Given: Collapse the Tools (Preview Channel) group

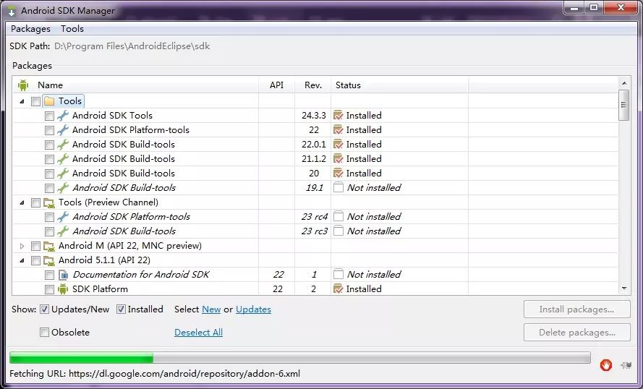Looking at the screenshot, I should point(22,202).
